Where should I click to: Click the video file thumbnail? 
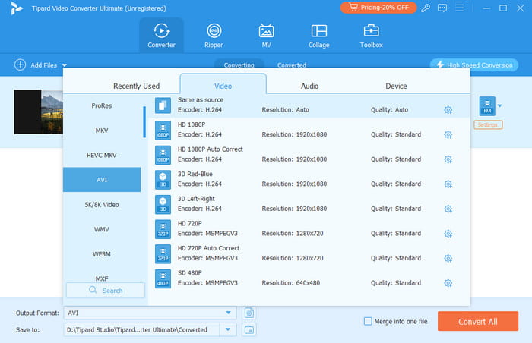38,112
